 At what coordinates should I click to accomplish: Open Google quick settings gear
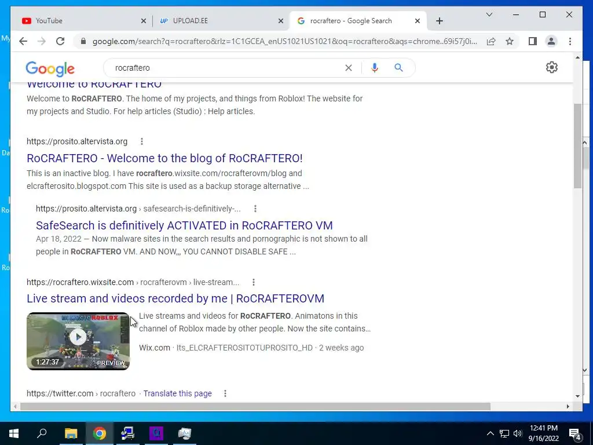click(551, 67)
